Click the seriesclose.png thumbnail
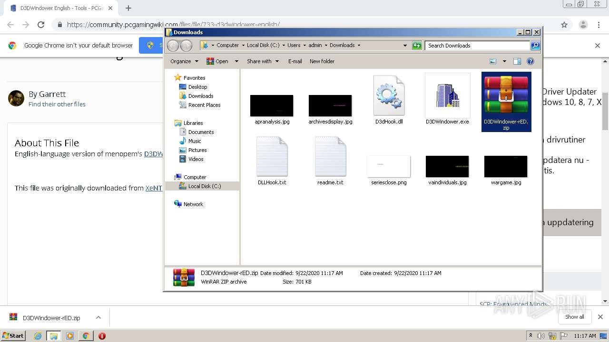Viewport: 609px width, 342px height. [389, 166]
